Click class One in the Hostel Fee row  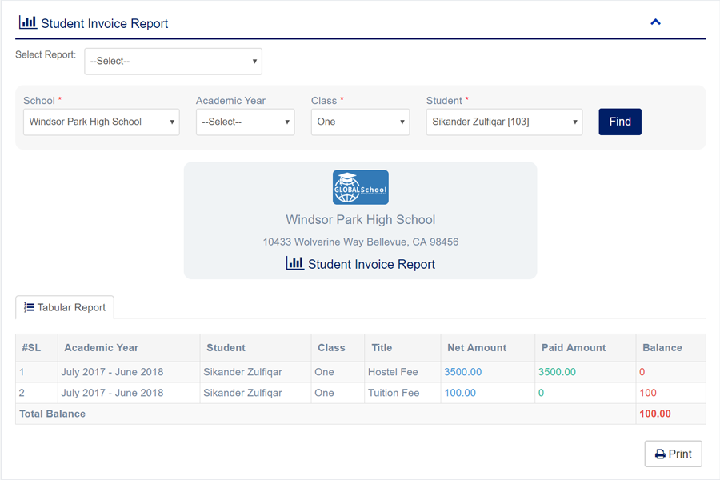(x=324, y=372)
